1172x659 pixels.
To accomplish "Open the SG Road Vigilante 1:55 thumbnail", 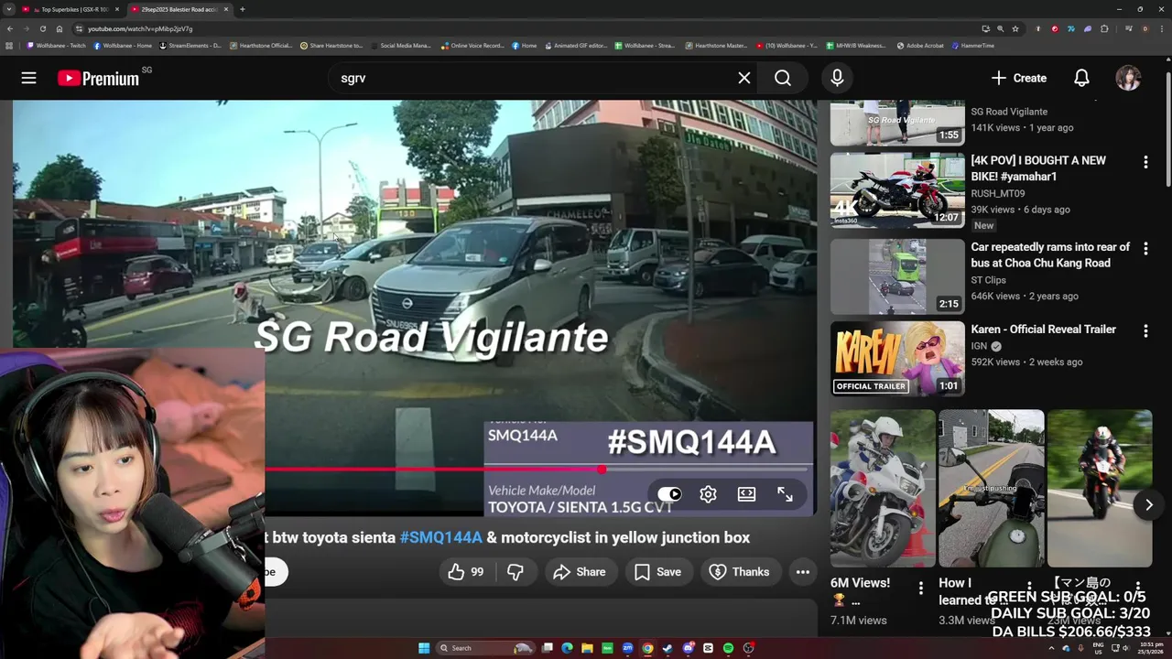I will click(x=897, y=123).
